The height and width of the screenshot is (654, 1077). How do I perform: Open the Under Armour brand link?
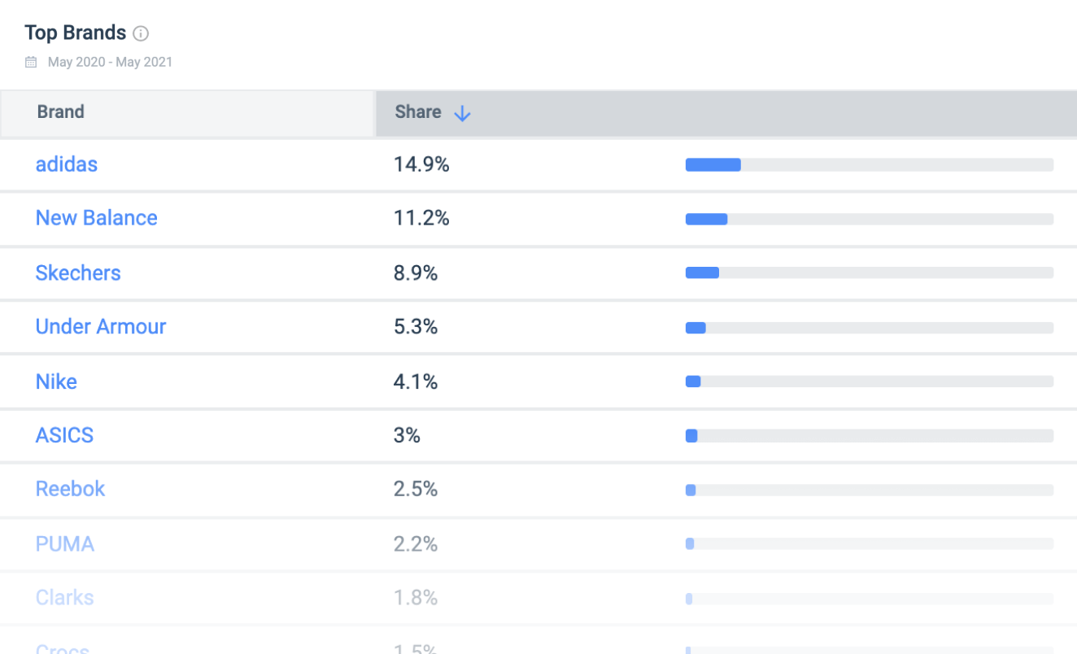click(101, 326)
